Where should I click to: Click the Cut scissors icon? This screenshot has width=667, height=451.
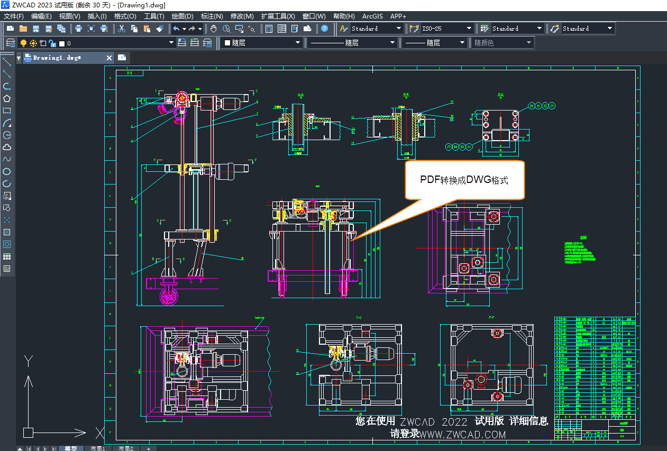click(122, 29)
